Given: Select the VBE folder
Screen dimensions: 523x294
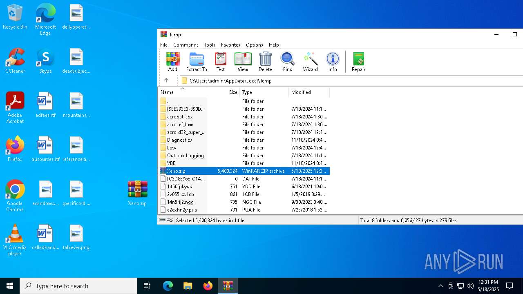Looking at the screenshot, I should click(244, 163).
